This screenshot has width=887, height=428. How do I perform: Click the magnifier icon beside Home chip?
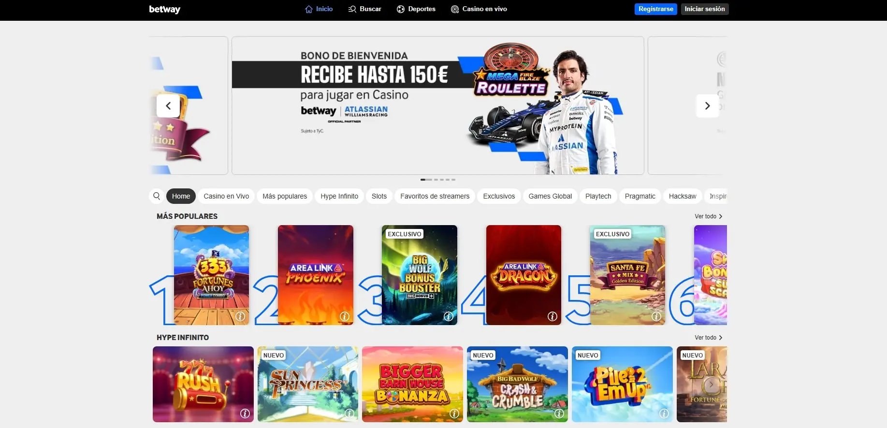point(157,196)
